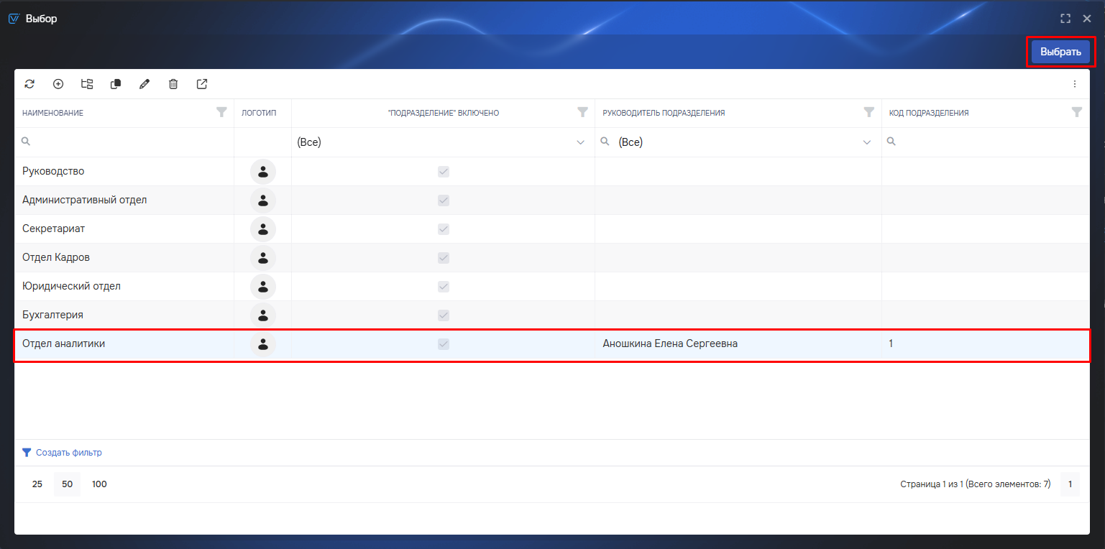Set page size to 100
Viewport: 1105px width, 549px height.
pyautogui.click(x=99, y=484)
